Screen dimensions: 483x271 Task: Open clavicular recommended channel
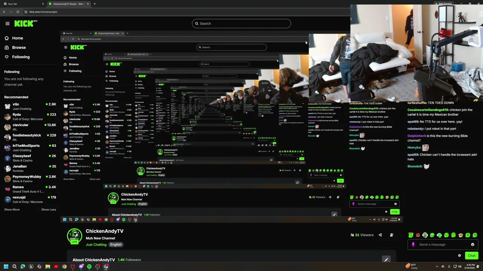pos(30,127)
